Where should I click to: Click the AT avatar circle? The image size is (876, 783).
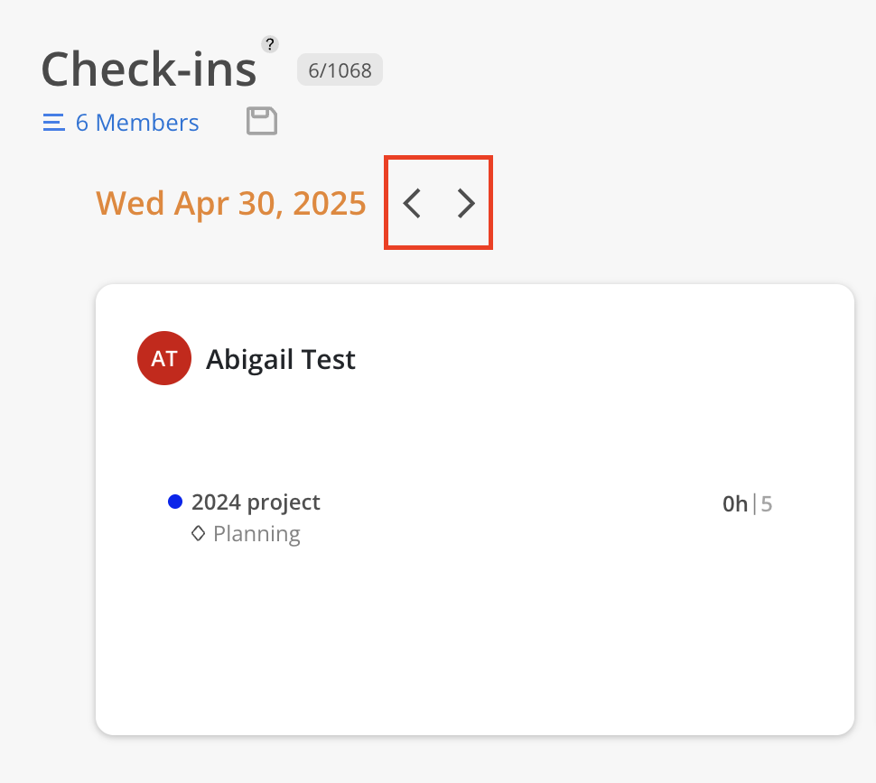(164, 358)
